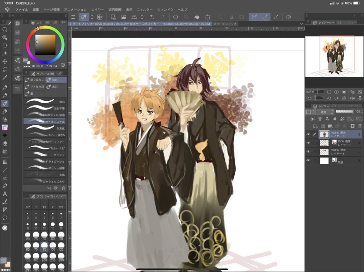Click the Fill bucket icon in command bar
364x272 pixels.
tap(197, 17)
